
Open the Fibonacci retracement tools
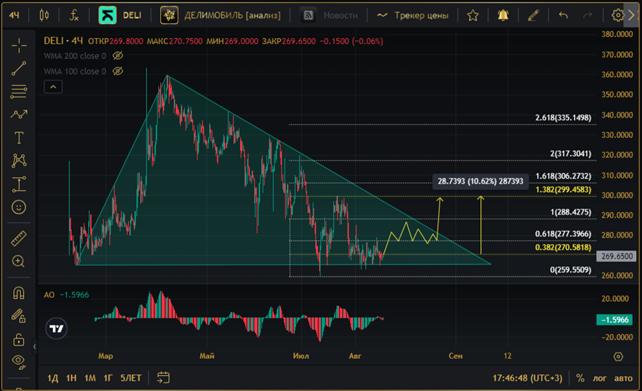pos(19,92)
